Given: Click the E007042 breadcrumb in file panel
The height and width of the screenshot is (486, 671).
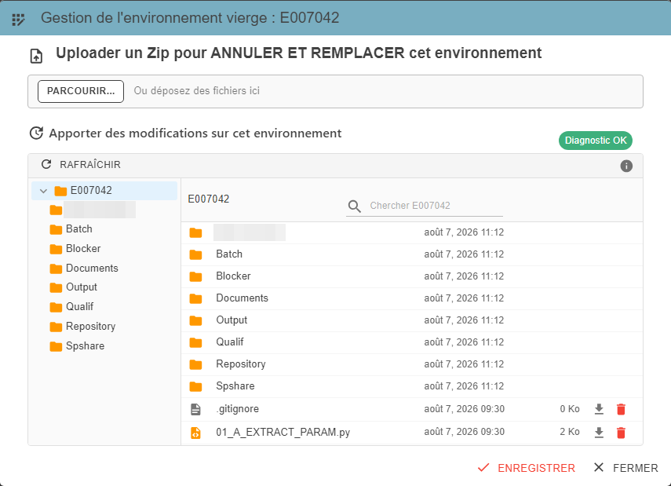Looking at the screenshot, I should (209, 199).
